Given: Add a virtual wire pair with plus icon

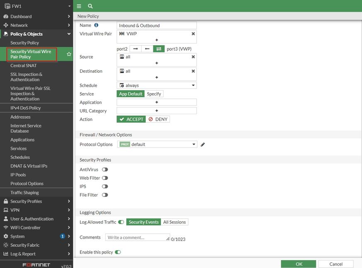Looking at the screenshot, I should pyautogui.click(x=157, y=40).
